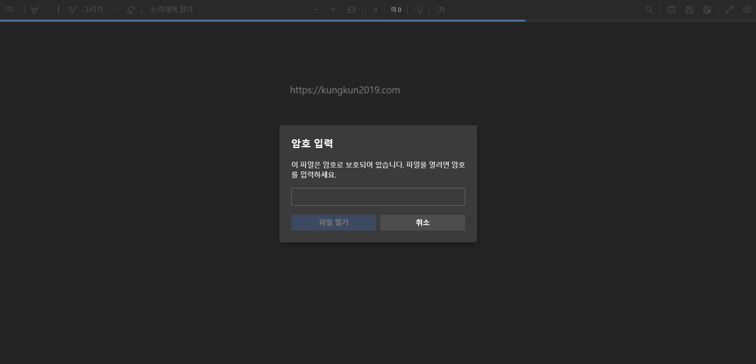Open the document table of contents
This screenshot has height=364, width=756.
10,9
